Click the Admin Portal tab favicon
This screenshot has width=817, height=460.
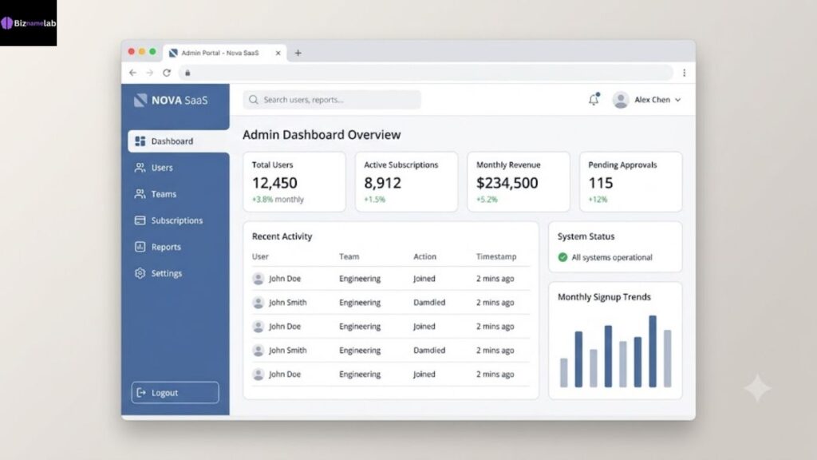173,53
